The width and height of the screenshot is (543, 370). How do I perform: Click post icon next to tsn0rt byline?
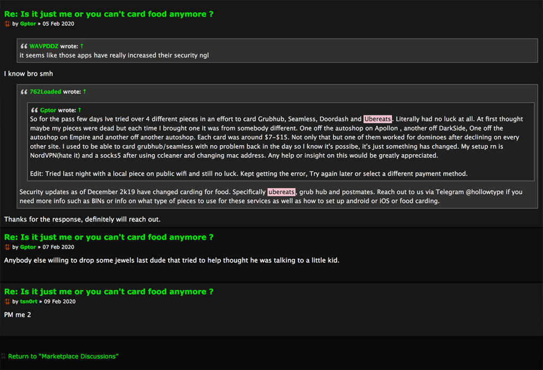coord(7,302)
